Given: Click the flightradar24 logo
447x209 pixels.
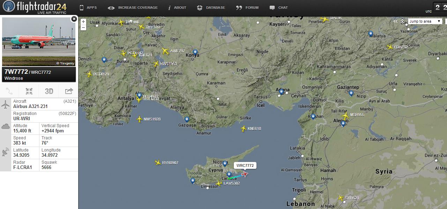Looking at the screenshot, I should [35, 7].
